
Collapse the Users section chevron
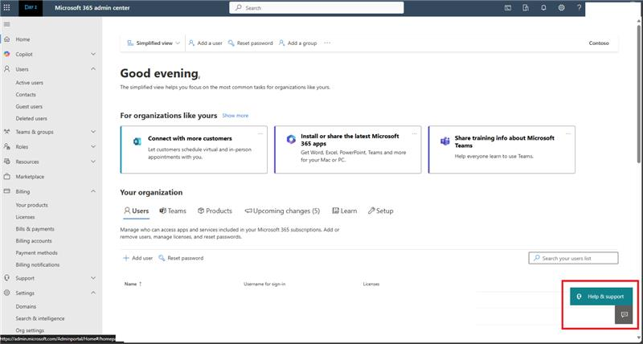click(x=93, y=69)
